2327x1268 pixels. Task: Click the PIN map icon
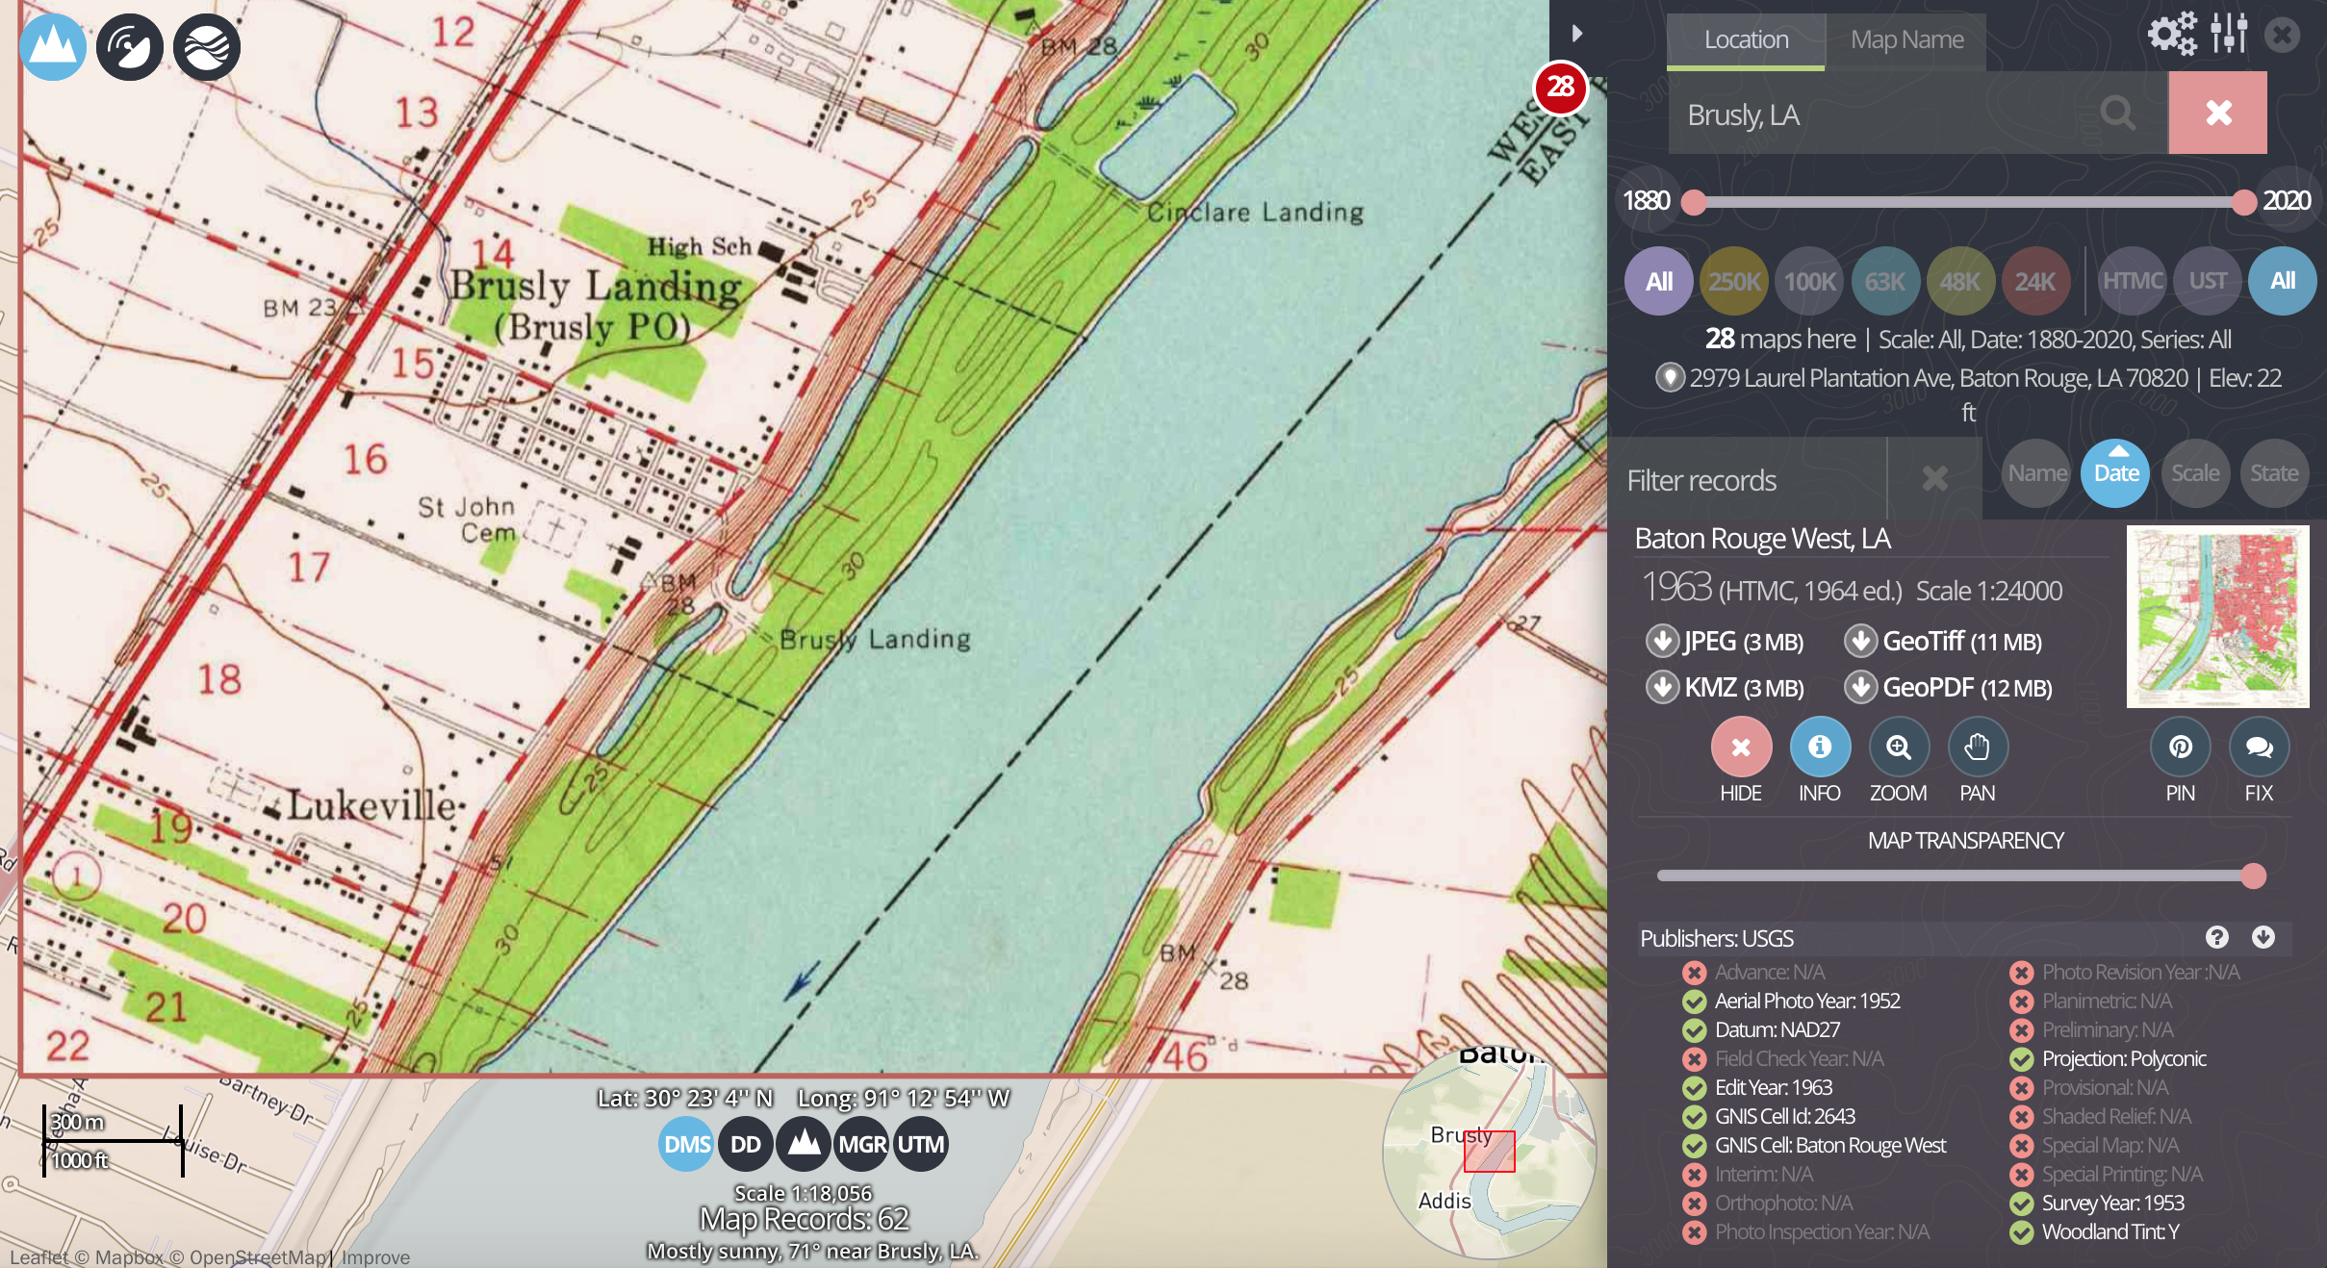click(x=2180, y=748)
